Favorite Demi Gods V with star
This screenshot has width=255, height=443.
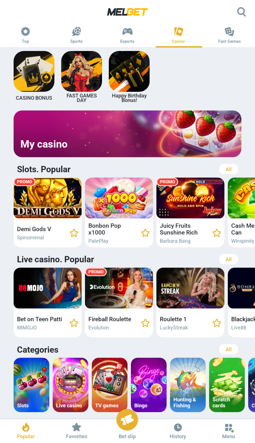74,233
